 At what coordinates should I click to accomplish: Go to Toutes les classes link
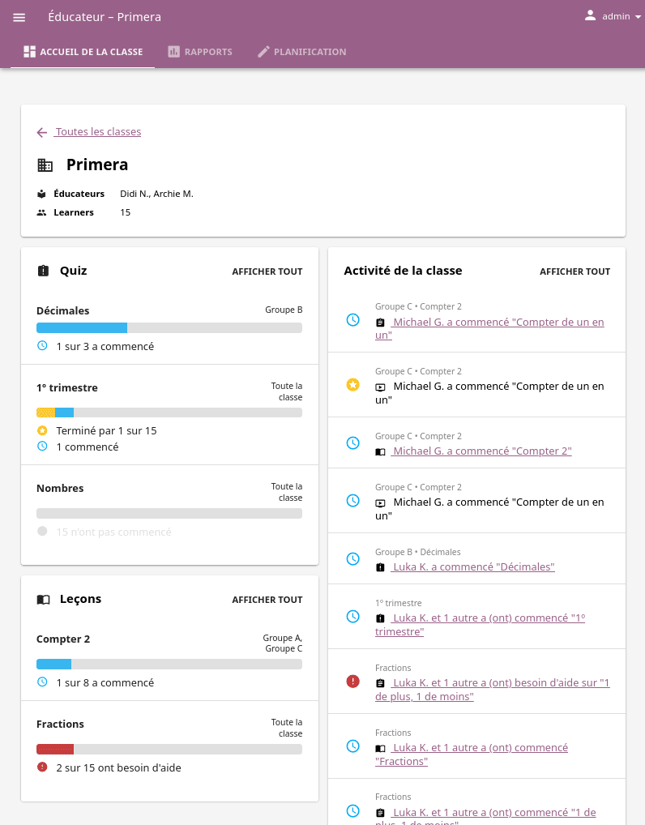pos(98,131)
